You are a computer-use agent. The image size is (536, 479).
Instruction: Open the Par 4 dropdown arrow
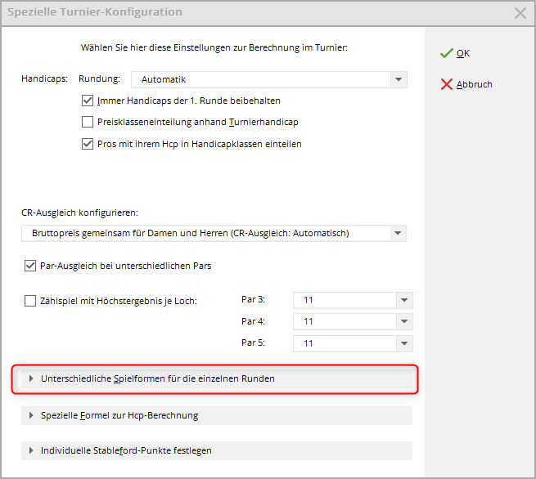[x=403, y=322]
